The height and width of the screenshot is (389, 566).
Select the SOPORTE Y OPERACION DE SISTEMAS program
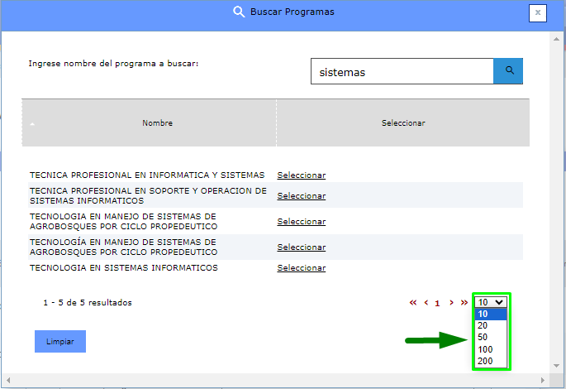coord(301,196)
